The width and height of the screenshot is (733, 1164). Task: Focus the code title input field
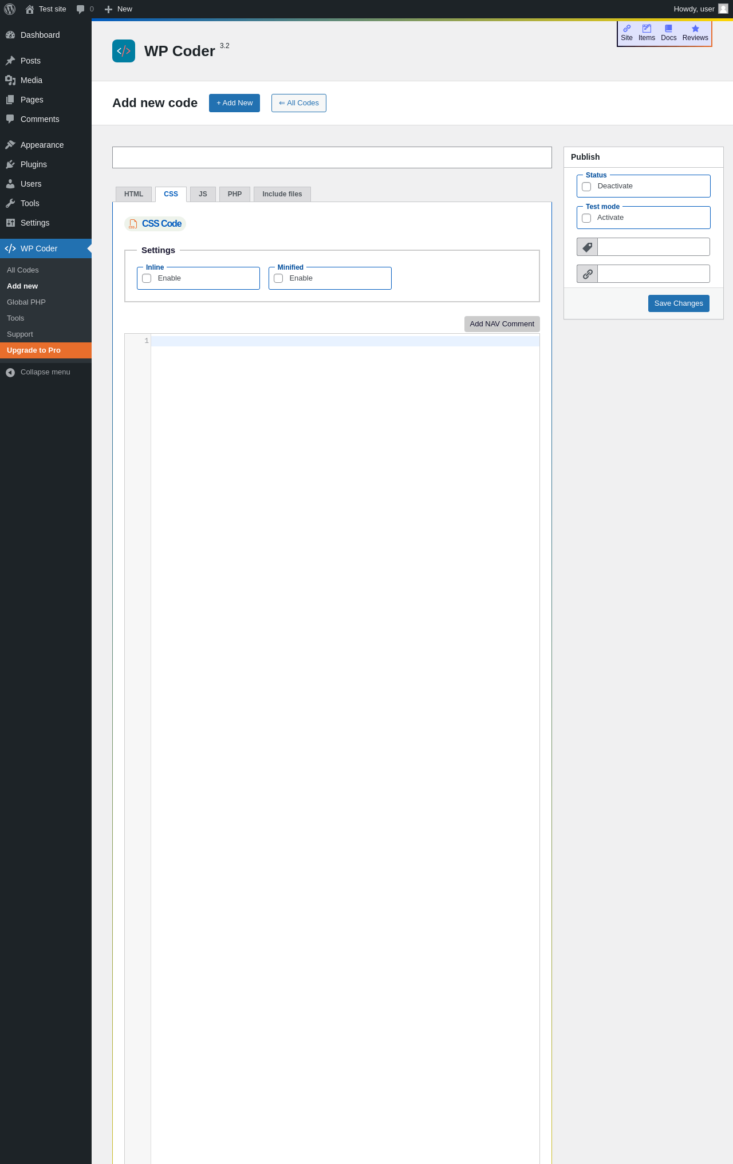click(x=332, y=157)
